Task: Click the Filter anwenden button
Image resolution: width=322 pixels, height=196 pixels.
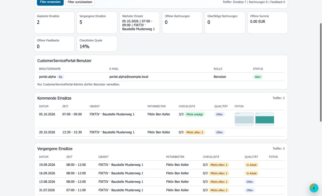Action: click(50, 2)
